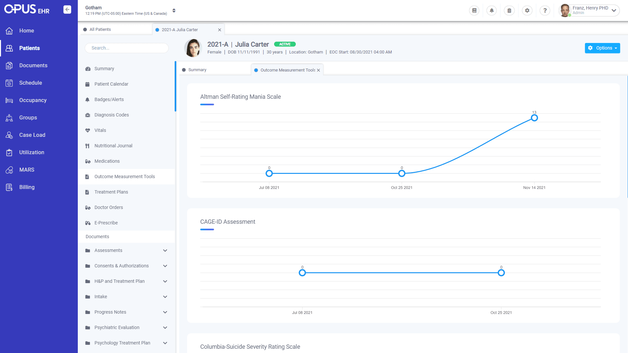Open the Options button menu
This screenshot has width=628, height=353.
coord(602,48)
